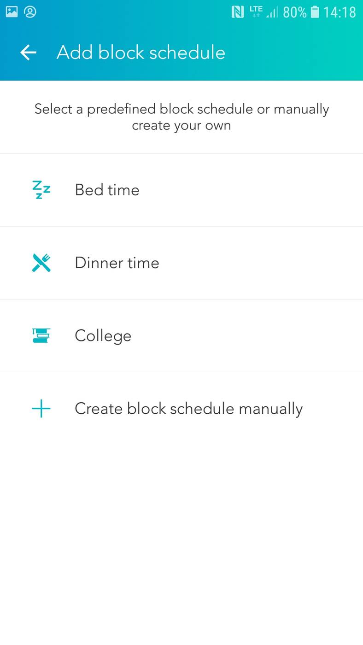Viewport: 363px width, 645px height.
Task: Open Create block schedule manually
Action: (x=188, y=409)
